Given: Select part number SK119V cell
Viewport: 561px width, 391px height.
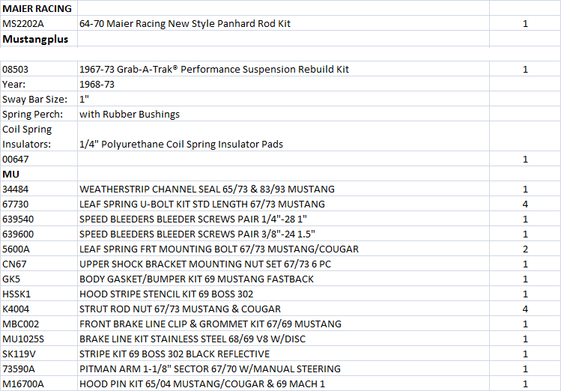Looking at the screenshot, I should pos(39,354).
